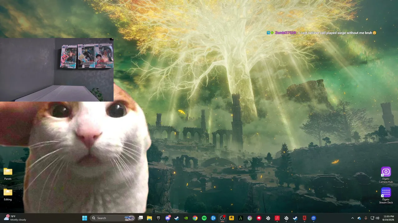Open Discord from the taskbar
The width and height of the screenshot is (398, 223).
click(168, 218)
